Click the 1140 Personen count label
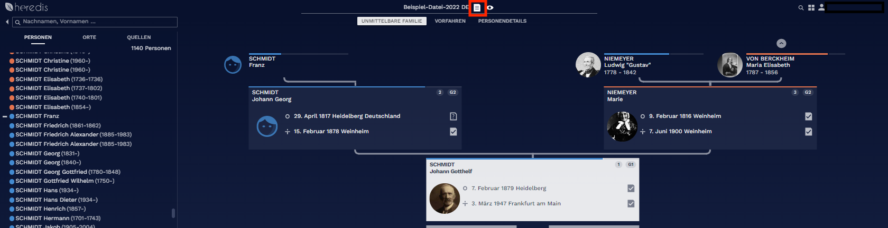 pos(151,48)
